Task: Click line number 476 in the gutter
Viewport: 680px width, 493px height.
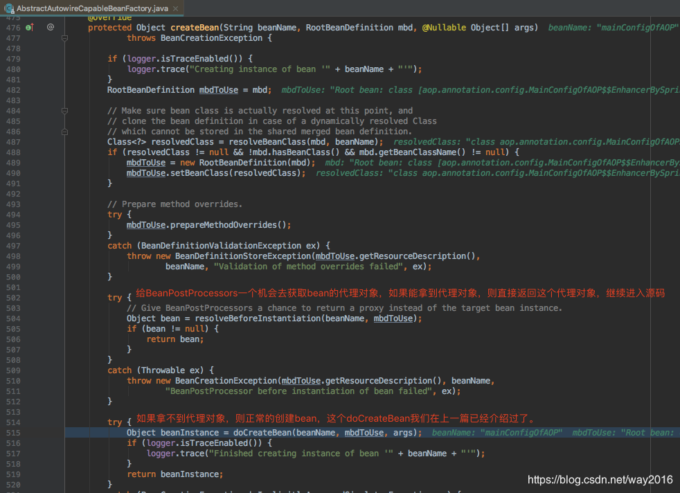Action: [13, 27]
